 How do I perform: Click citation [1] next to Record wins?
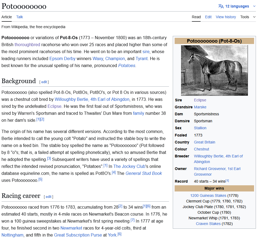click(227, 180)
